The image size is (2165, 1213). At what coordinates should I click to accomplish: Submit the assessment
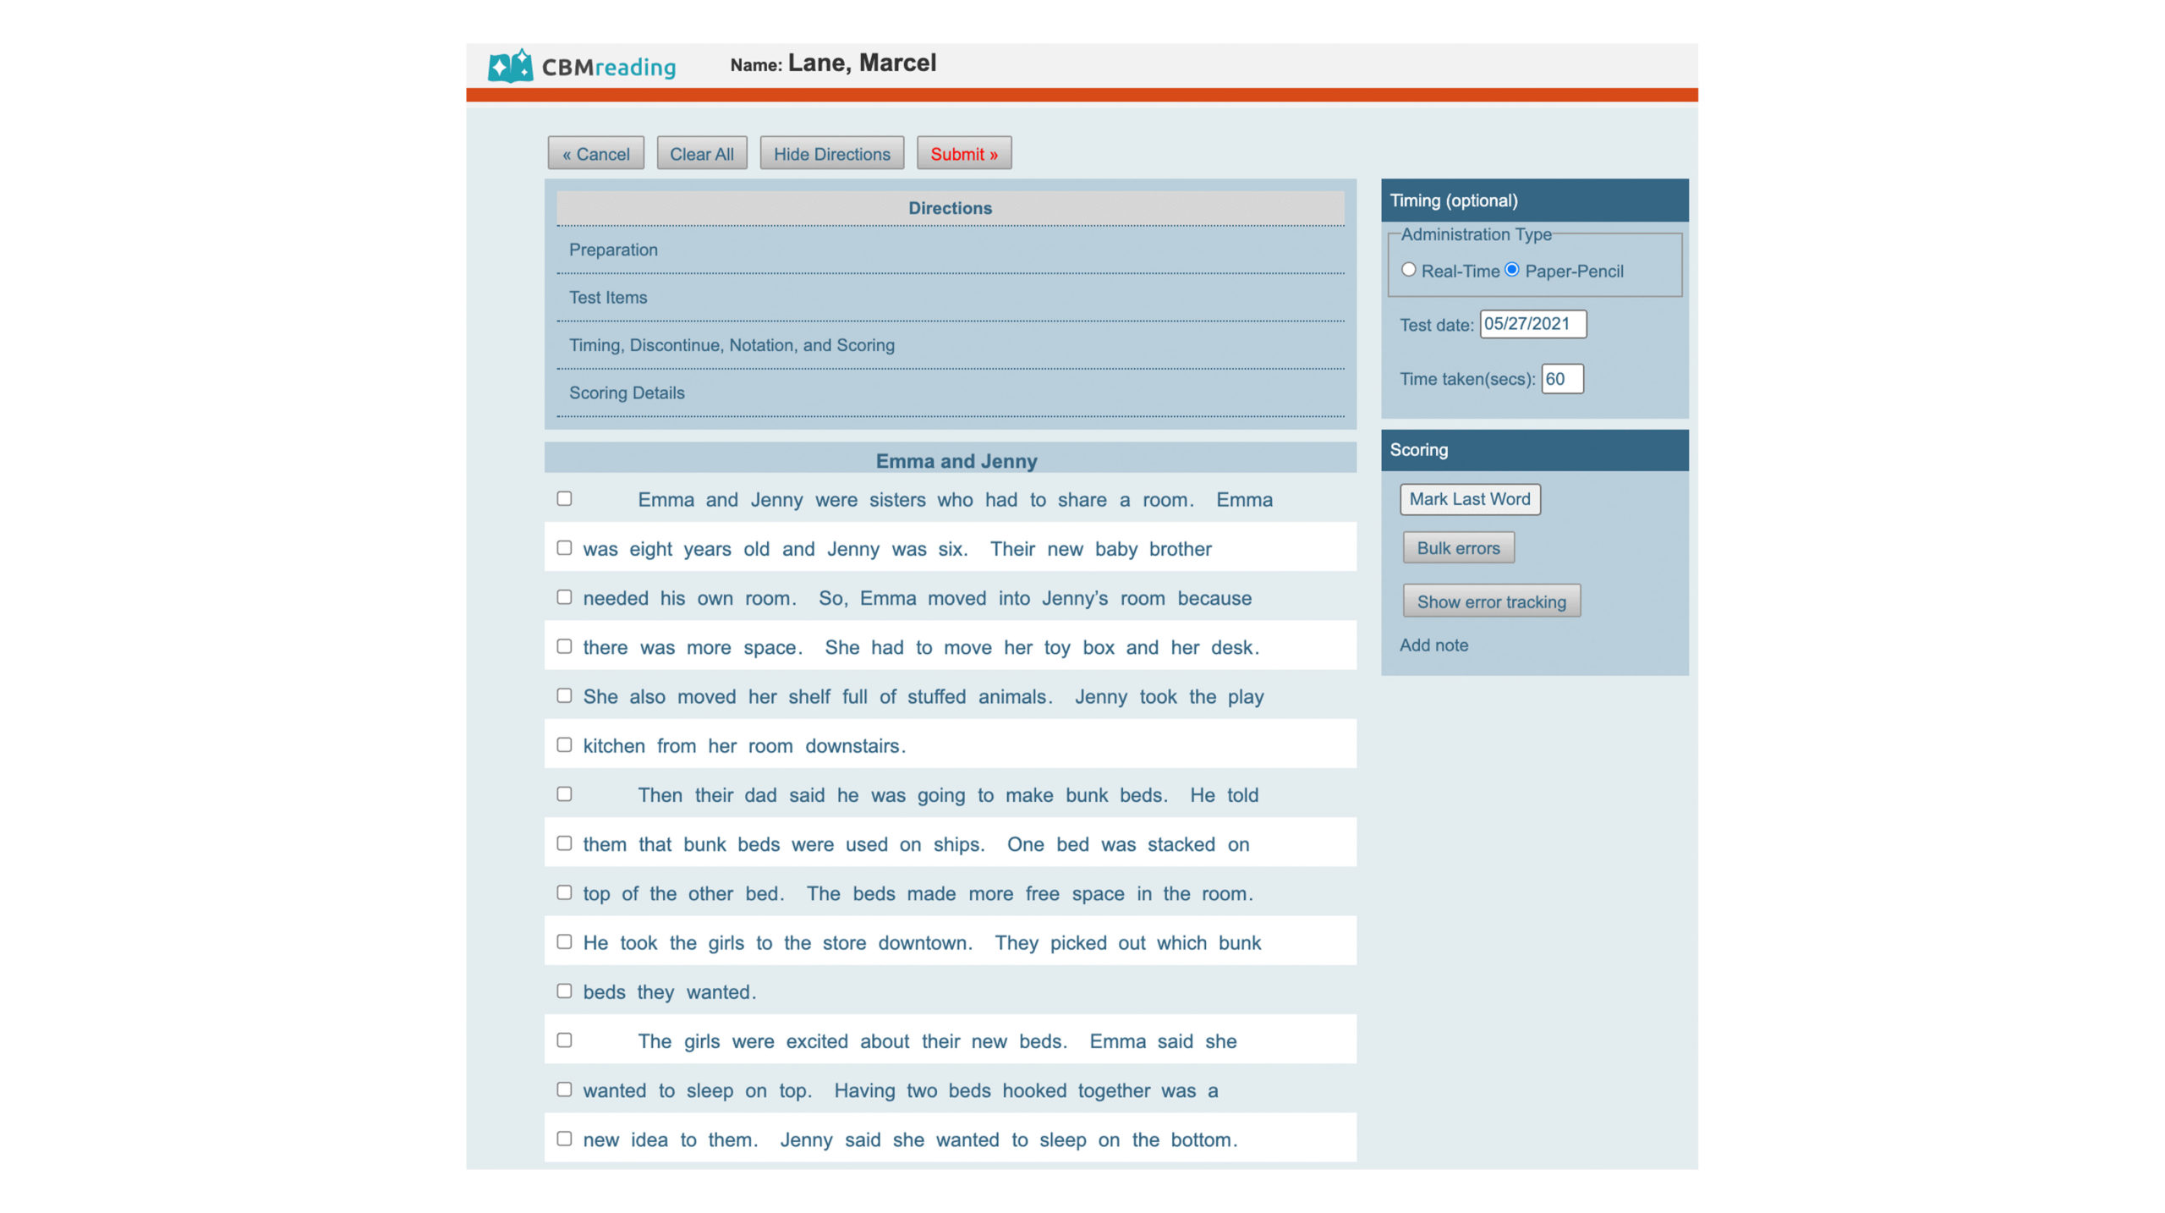point(964,153)
